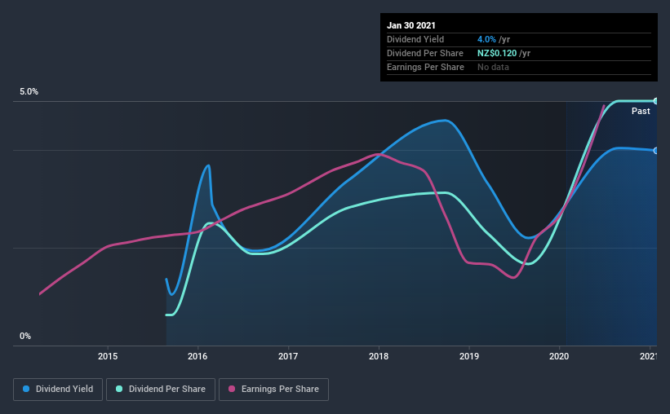The height and width of the screenshot is (414, 670).
Task: Click the tooltip's Dividend Per Share row label
Action: pos(424,53)
